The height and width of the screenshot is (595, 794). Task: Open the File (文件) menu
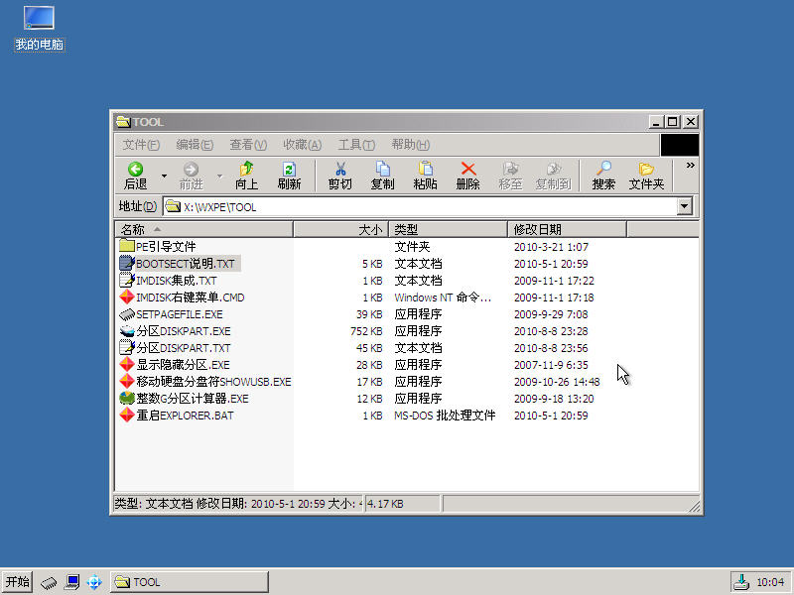[x=141, y=145]
